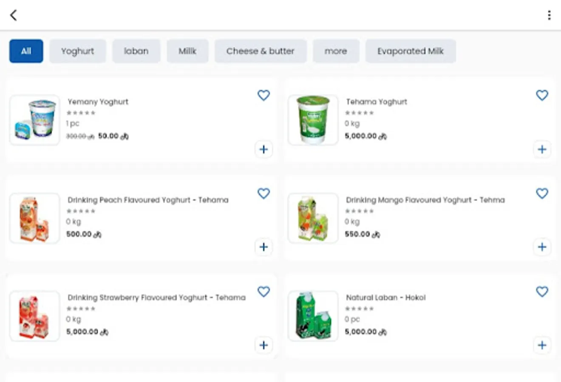Switch to the Yoghurt category
The image size is (561, 382).
click(77, 51)
